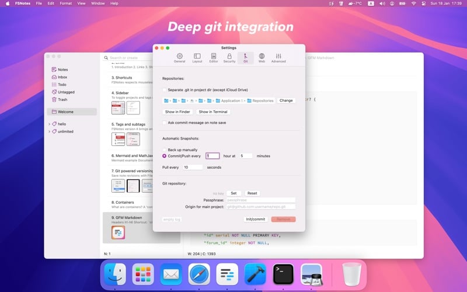
Task: Open the Window menu in menu bar
Action: [98, 4]
